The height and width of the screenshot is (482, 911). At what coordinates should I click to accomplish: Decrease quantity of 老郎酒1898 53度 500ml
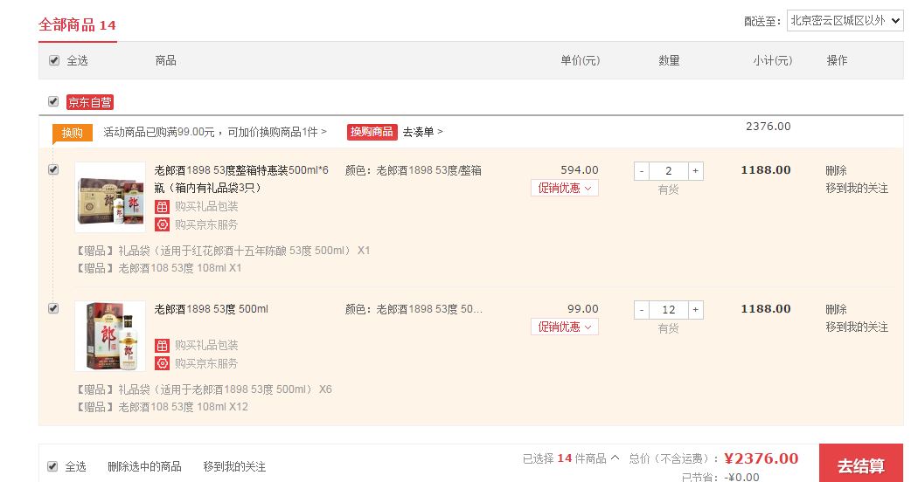tap(642, 310)
